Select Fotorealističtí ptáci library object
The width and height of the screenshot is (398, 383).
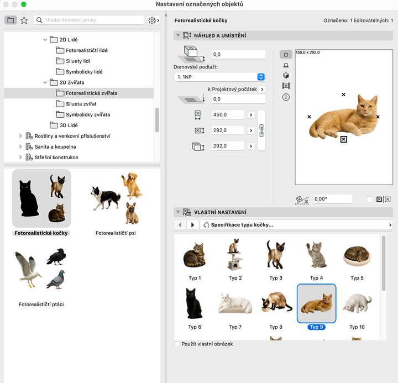[41, 277]
